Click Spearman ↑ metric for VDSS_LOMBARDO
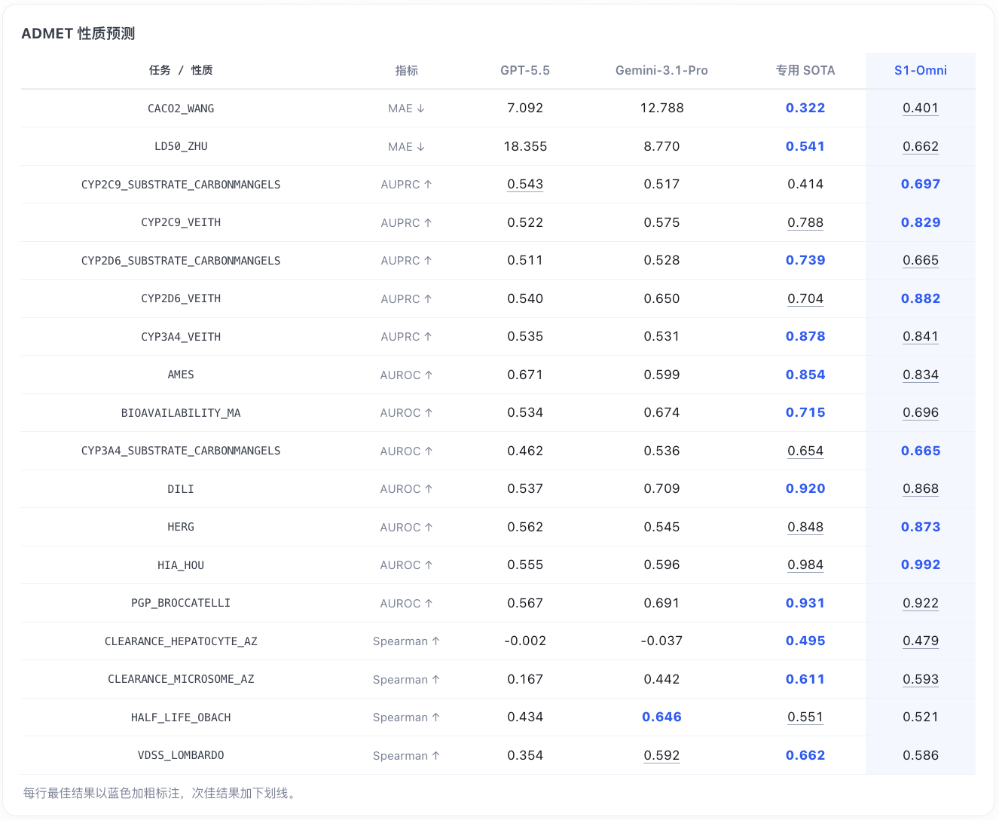Screen dimensions: 999x820 [x=407, y=755]
